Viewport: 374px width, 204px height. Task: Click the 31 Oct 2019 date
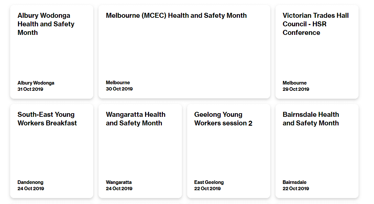point(30,89)
